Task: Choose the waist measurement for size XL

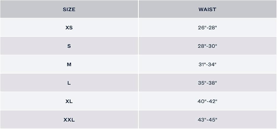Action: (207, 101)
